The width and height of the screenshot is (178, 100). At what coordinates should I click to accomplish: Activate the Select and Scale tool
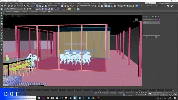(x=43, y=6)
